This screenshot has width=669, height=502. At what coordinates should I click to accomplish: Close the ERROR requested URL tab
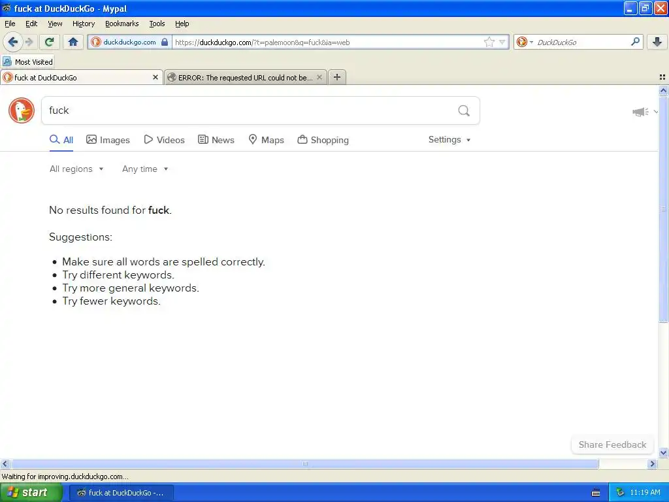(x=319, y=77)
